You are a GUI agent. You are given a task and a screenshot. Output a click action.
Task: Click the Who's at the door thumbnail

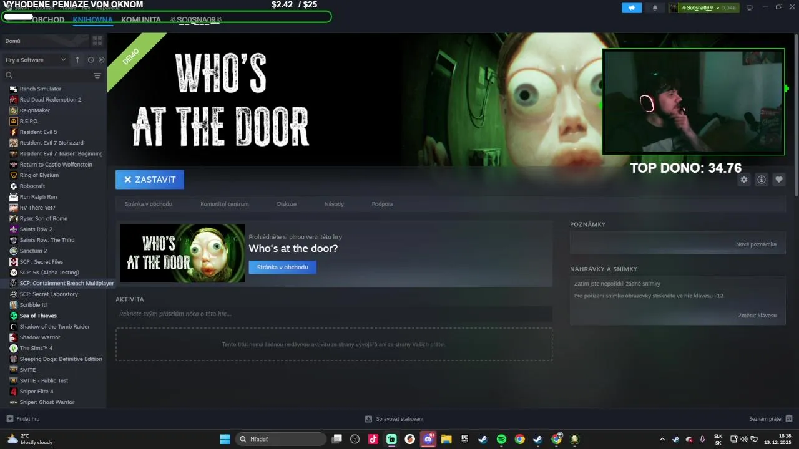(182, 253)
